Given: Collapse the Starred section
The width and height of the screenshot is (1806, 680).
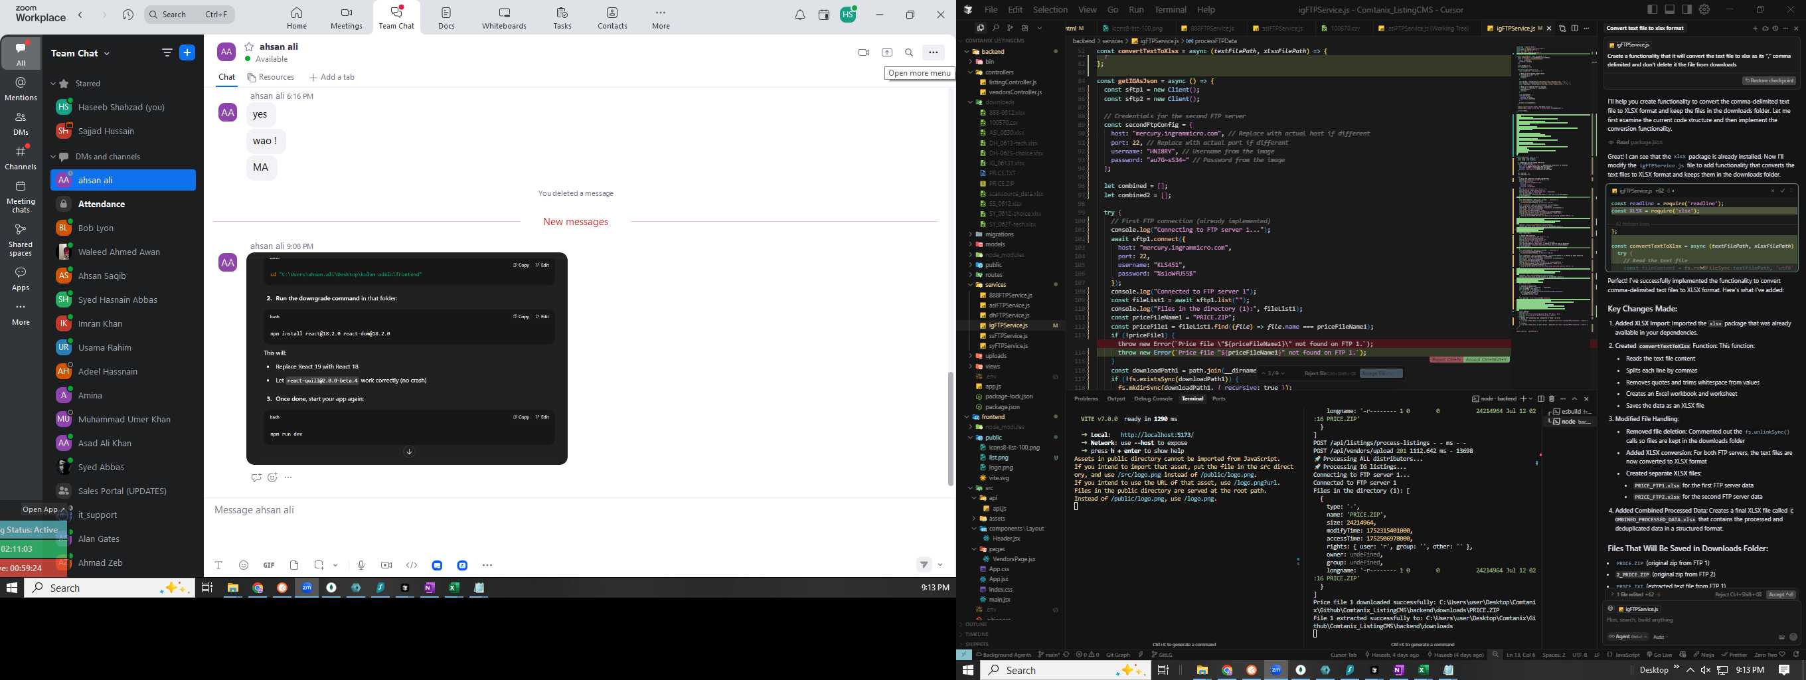Looking at the screenshot, I should [x=53, y=84].
